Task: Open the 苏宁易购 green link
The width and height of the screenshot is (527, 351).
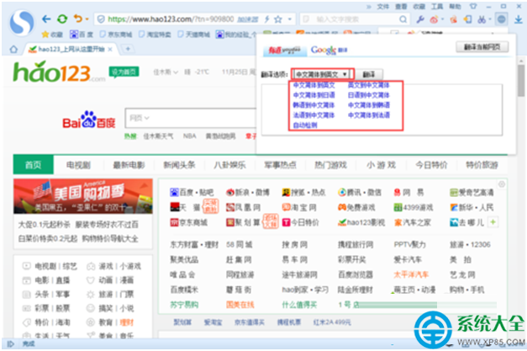Action: 184,305
